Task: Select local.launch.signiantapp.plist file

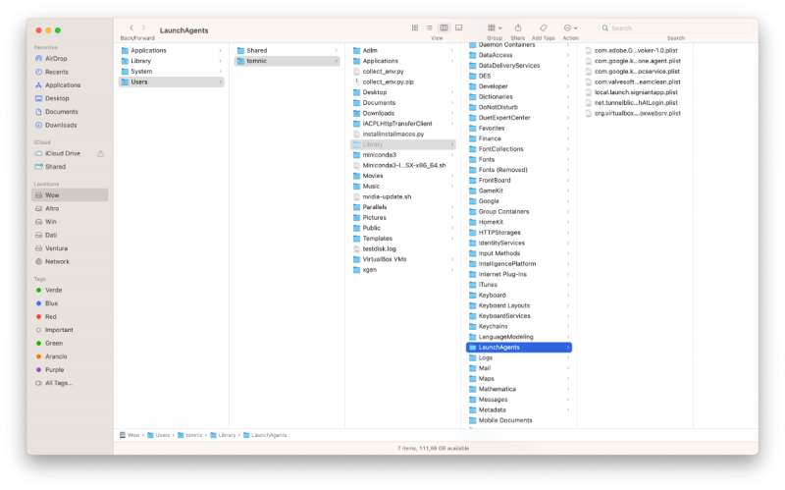Action: (x=635, y=92)
